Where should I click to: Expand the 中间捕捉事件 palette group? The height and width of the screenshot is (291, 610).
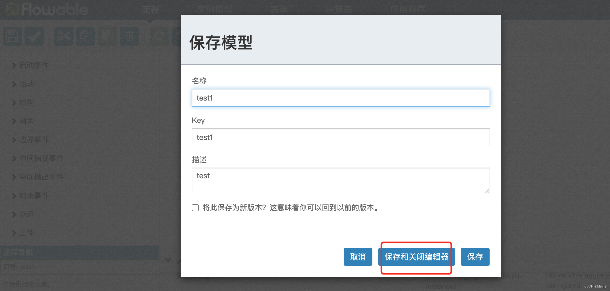pyautogui.click(x=38, y=158)
